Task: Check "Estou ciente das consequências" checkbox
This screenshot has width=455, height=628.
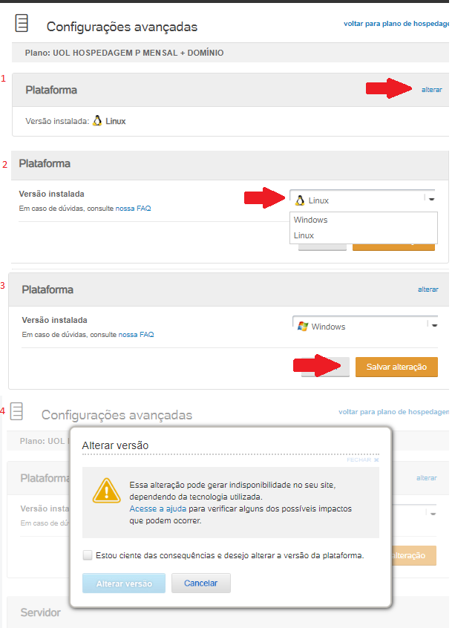Action: point(87,554)
